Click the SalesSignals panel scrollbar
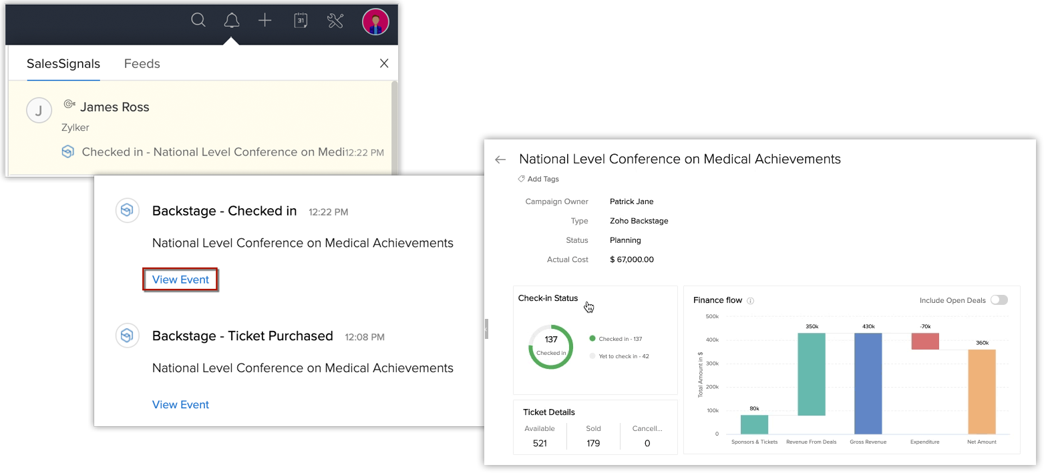The height and width of the screenshot is (473, 1044). tap(394, 127)
